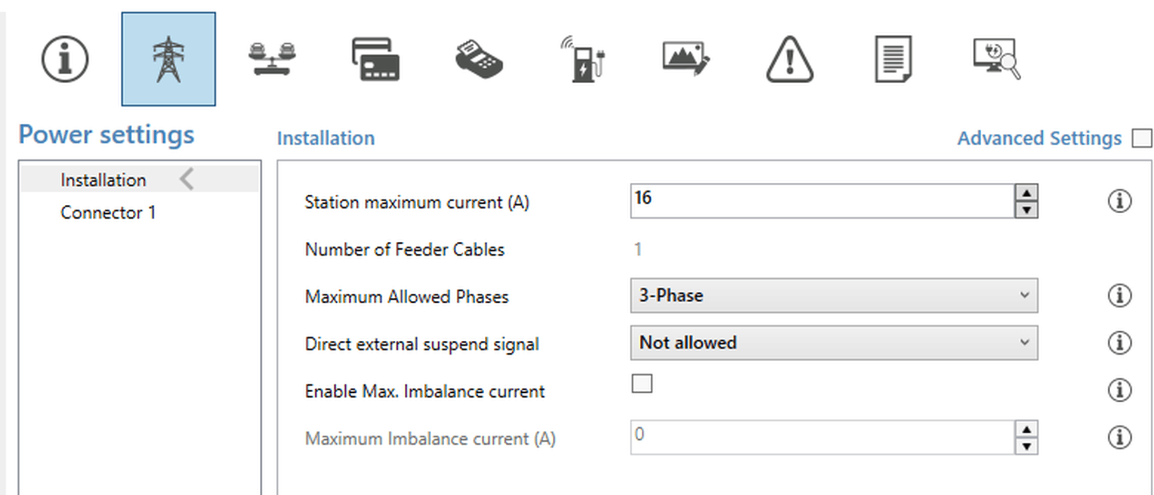The width and height of the screenshot is (1154, 495).
Task: Open the wireless charging station icon
Action: point(583,59)
